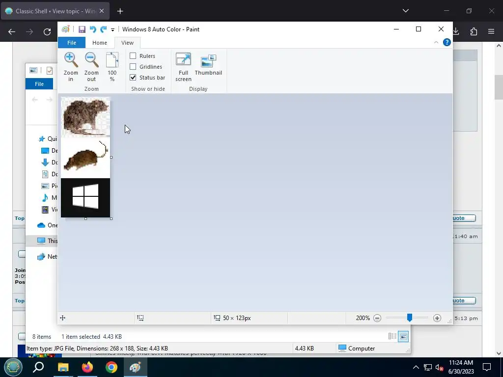Open the list all tabs dropdown
Viewport: 503px width, 377px height.
click(x=405, y=11)
